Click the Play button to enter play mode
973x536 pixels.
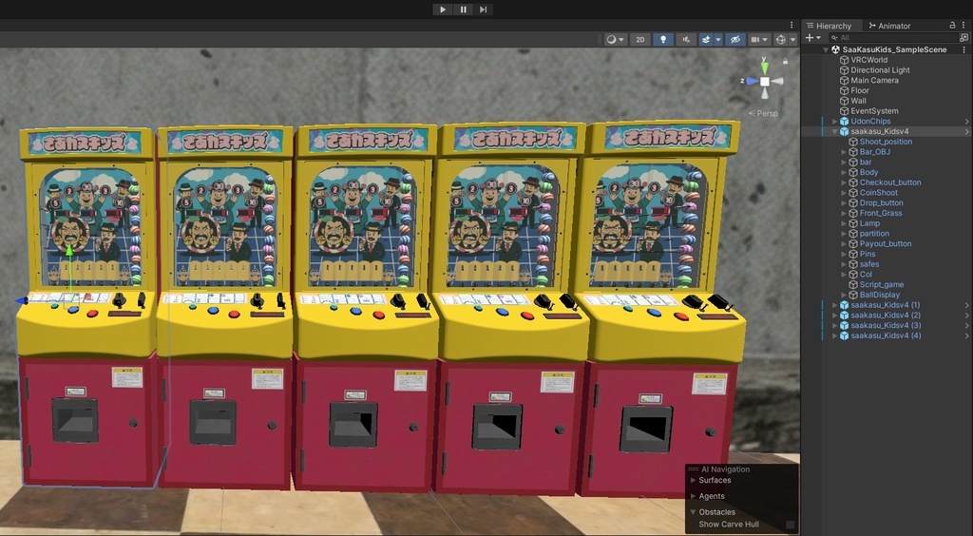tap(443, 10)
